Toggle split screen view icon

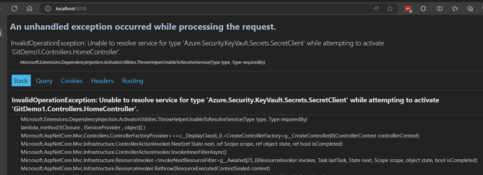[x=439, y=9]
